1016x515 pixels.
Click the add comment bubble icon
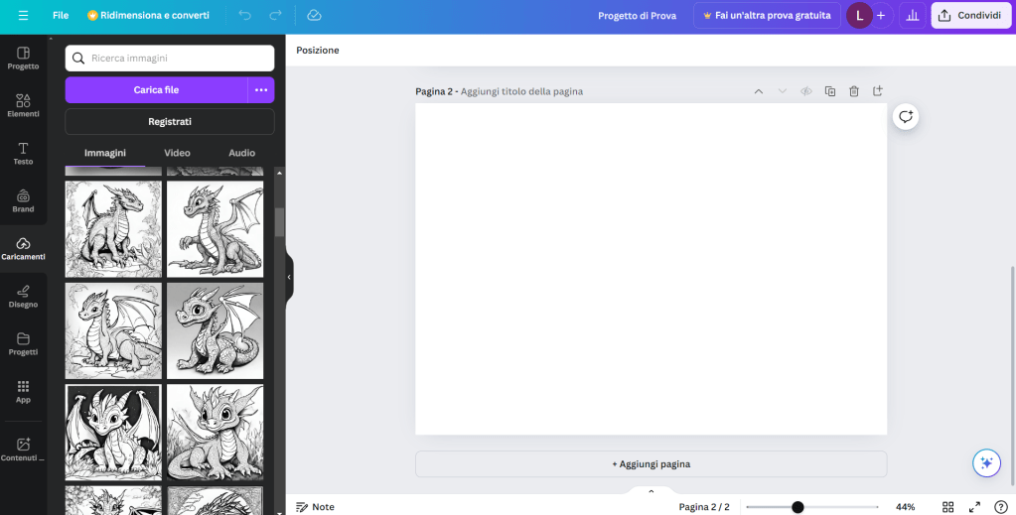tap(905, 117)
